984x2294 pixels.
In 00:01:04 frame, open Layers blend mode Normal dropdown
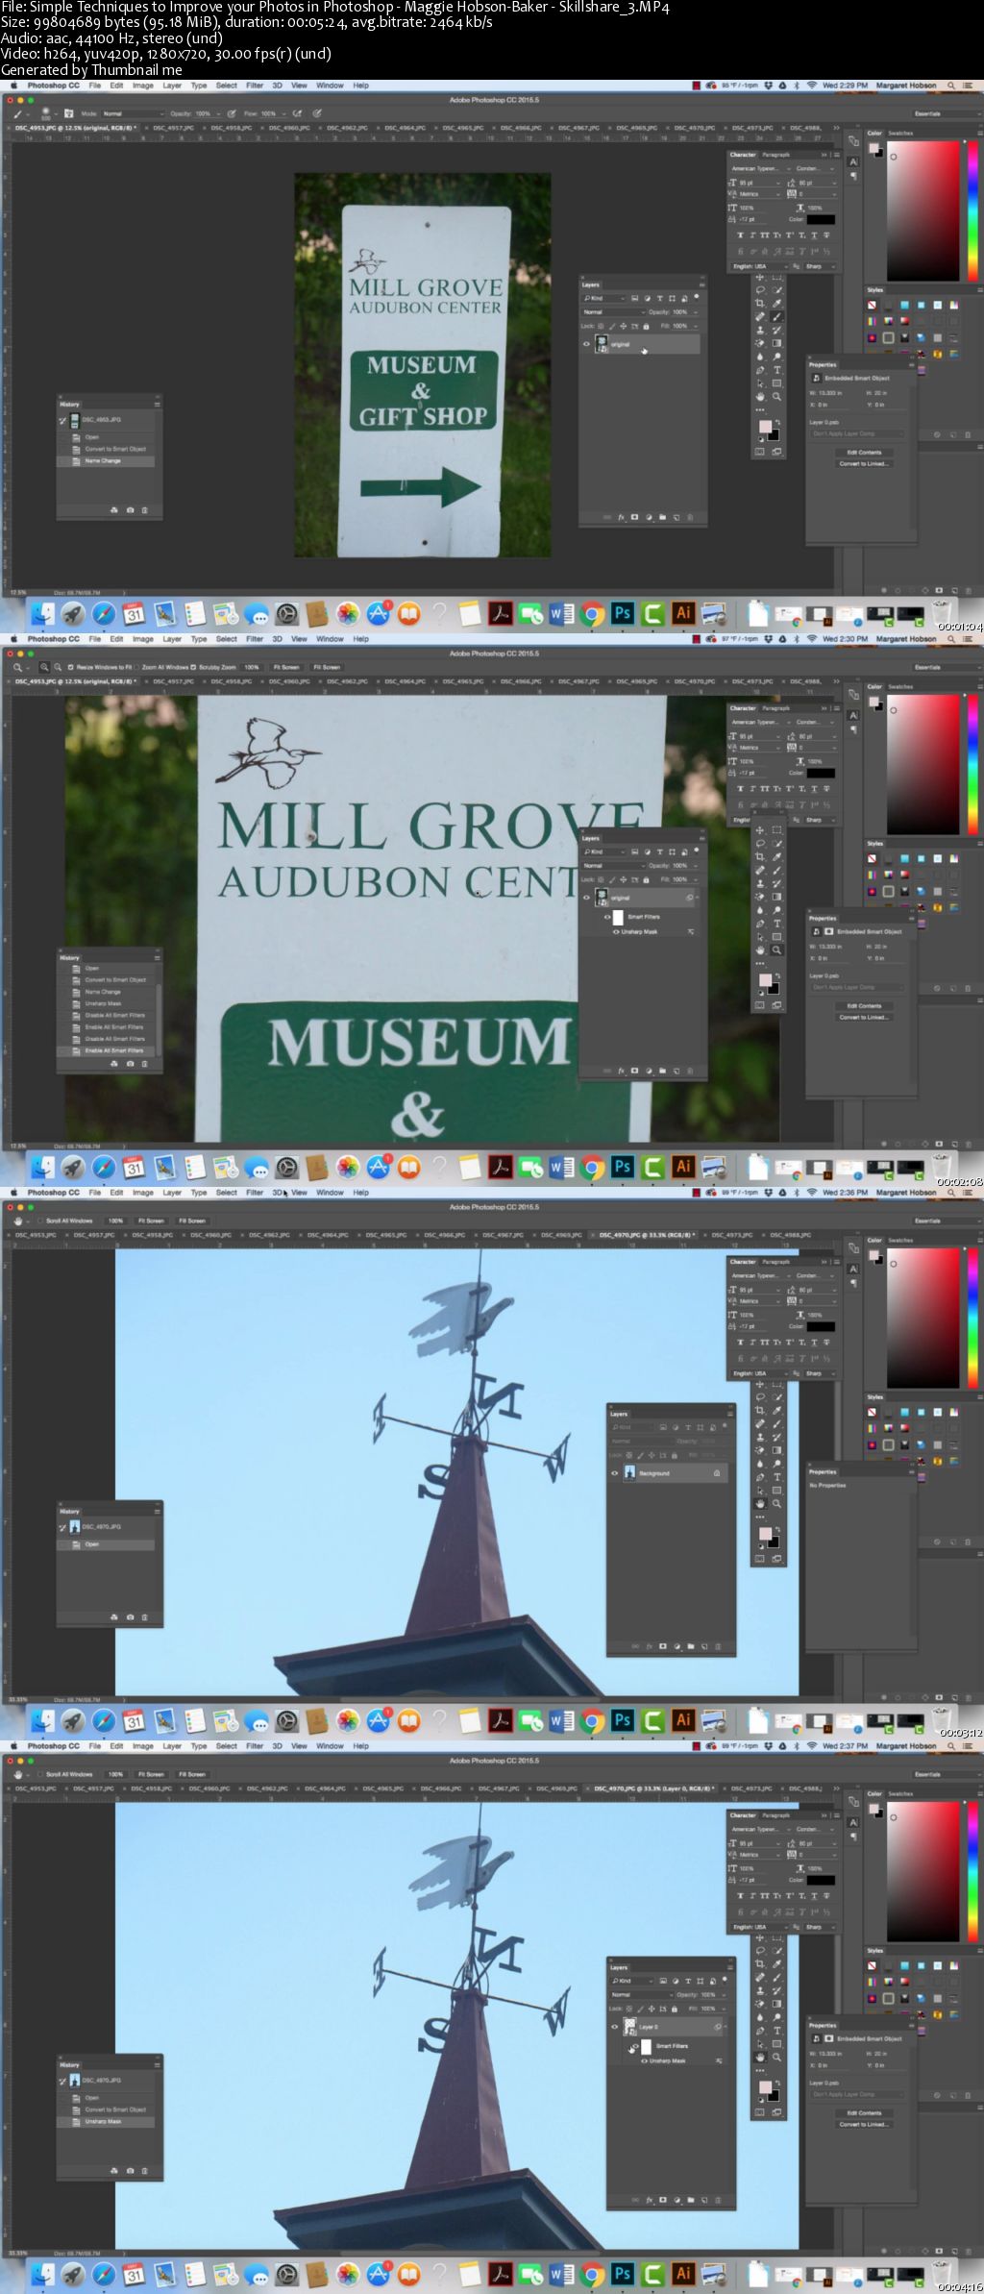[x=613, y=312]
